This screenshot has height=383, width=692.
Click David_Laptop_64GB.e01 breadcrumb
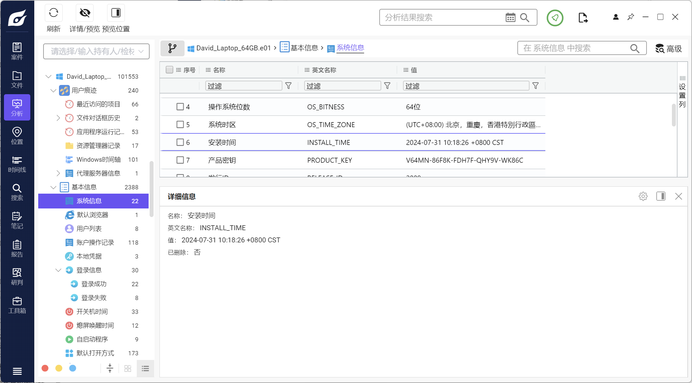pos(233,48)
